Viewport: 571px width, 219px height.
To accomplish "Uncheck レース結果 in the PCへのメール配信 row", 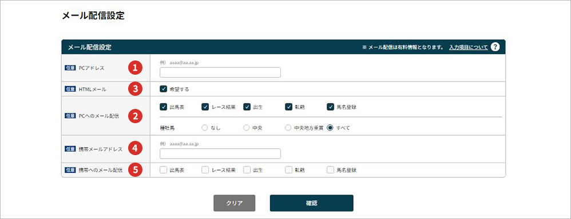I will [x=205, y=107].
